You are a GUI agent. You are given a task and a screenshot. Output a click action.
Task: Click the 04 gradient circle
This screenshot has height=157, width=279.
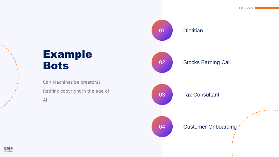[x=162, y=127]
